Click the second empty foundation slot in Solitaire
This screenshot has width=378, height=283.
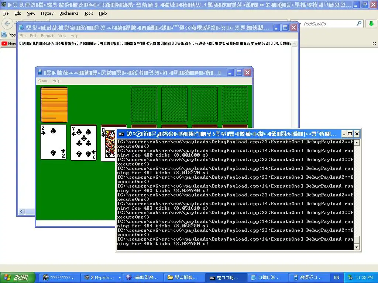point(174,104)
